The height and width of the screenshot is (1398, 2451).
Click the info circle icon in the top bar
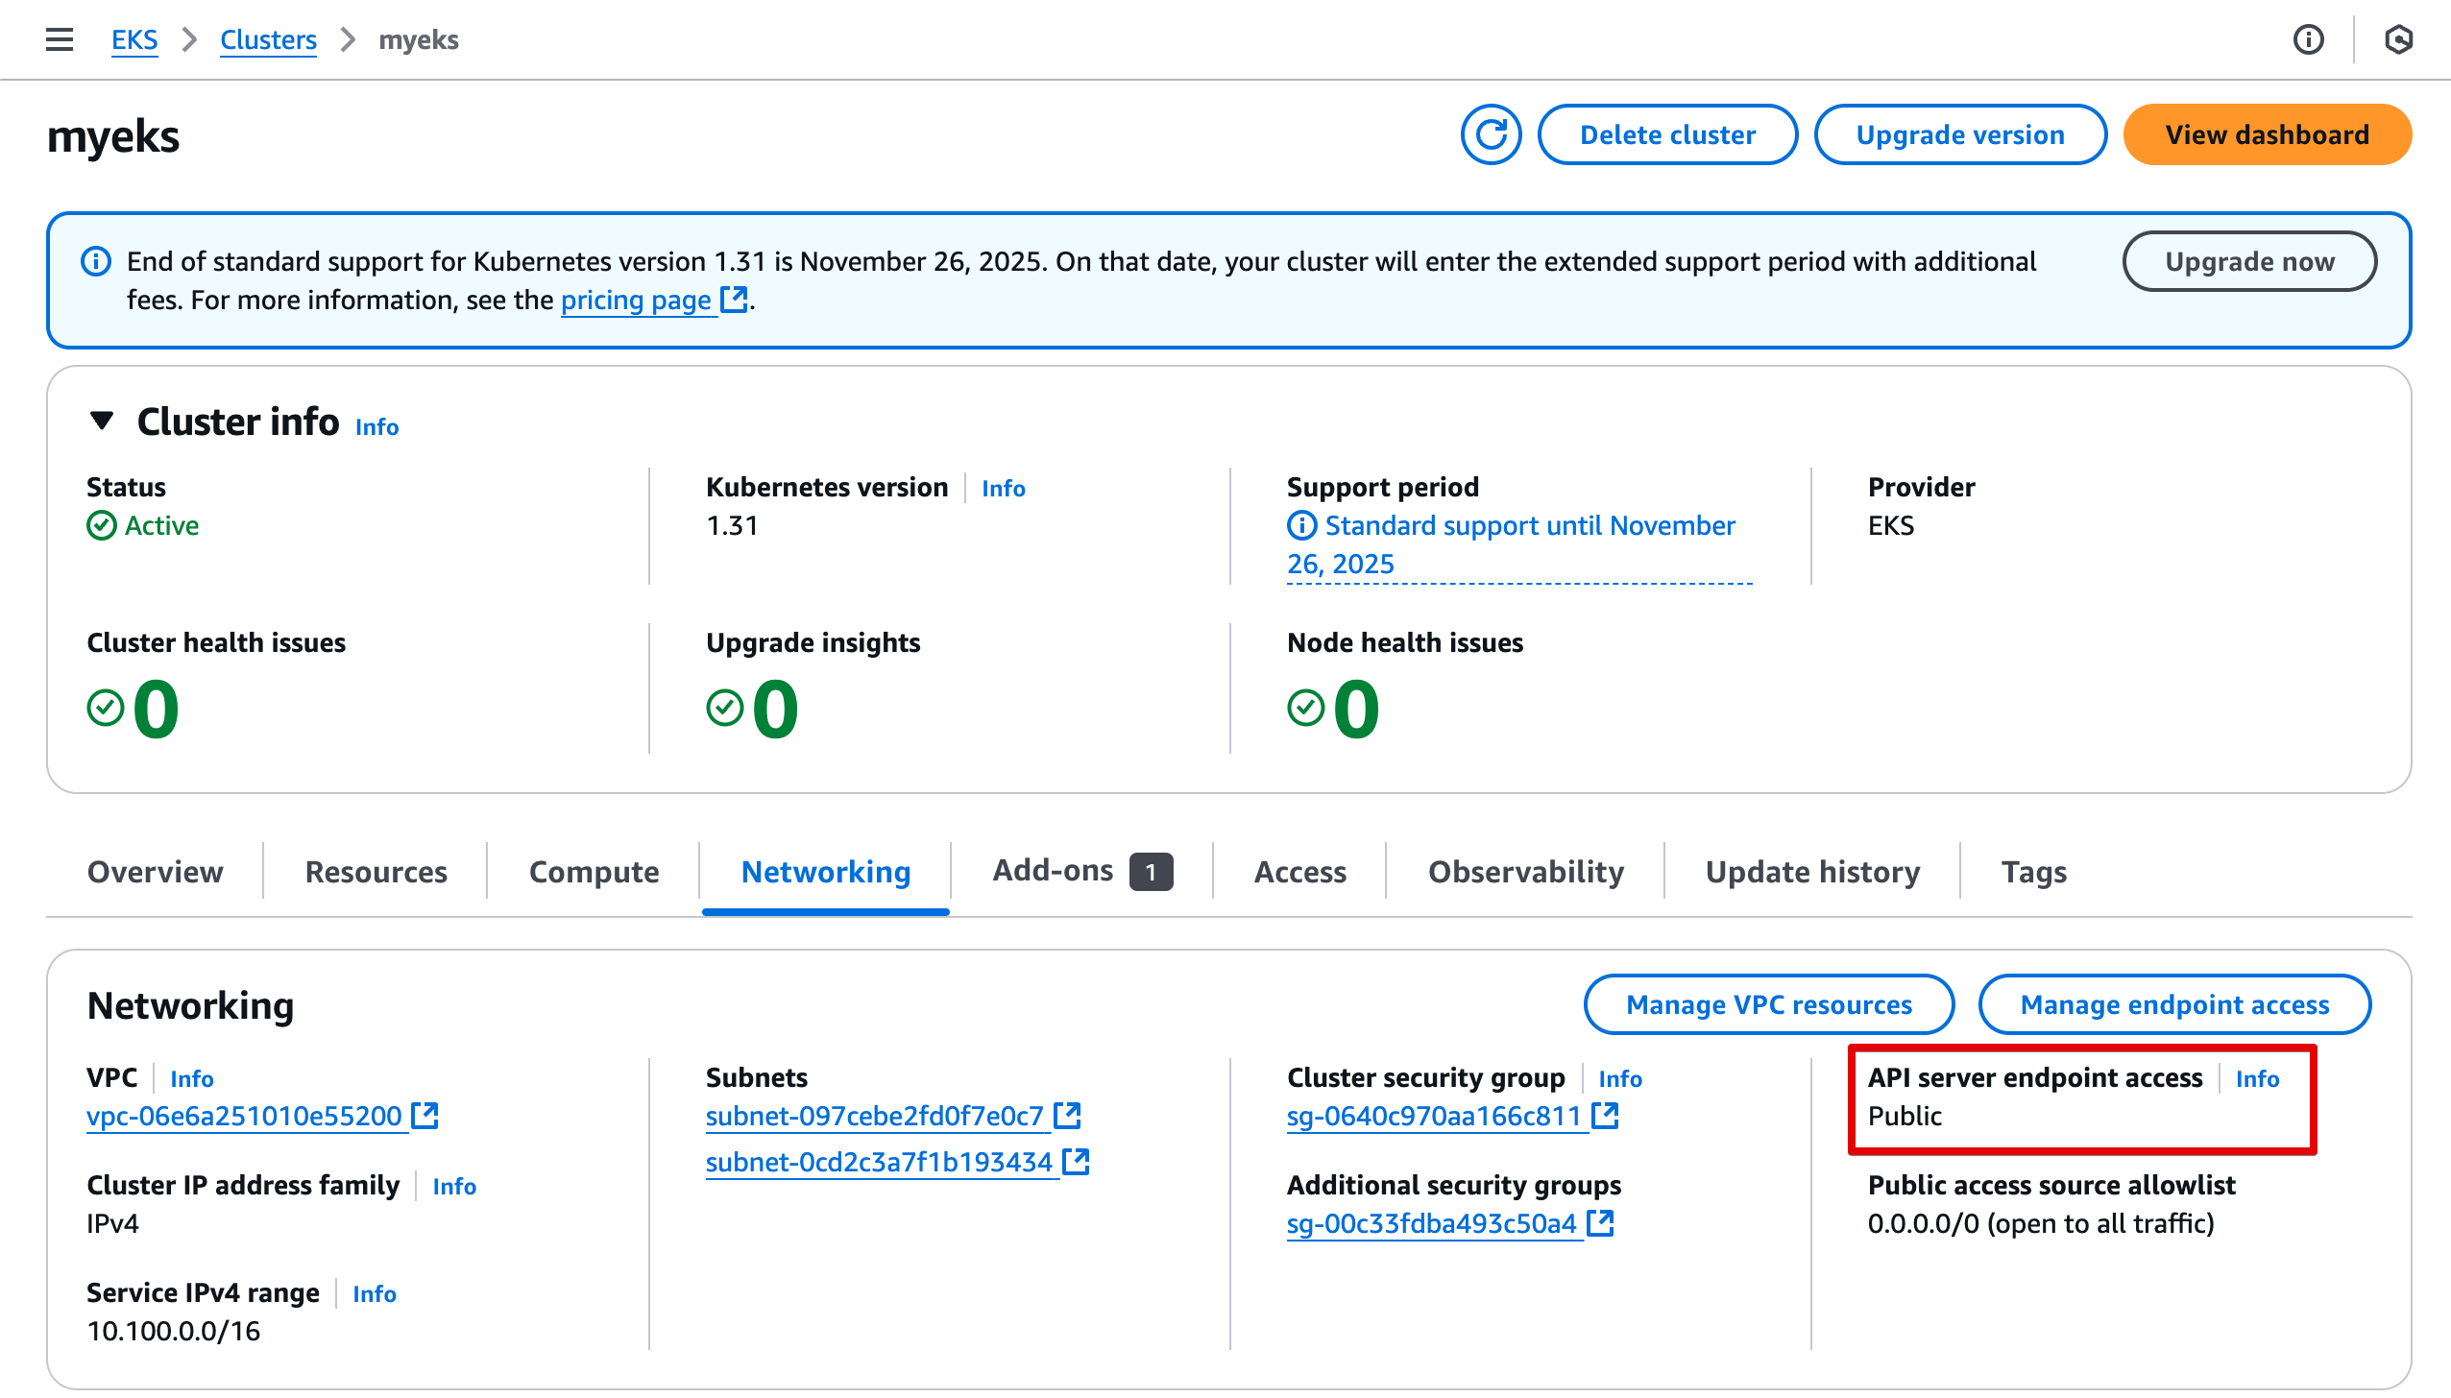(x=2309, y=39)
